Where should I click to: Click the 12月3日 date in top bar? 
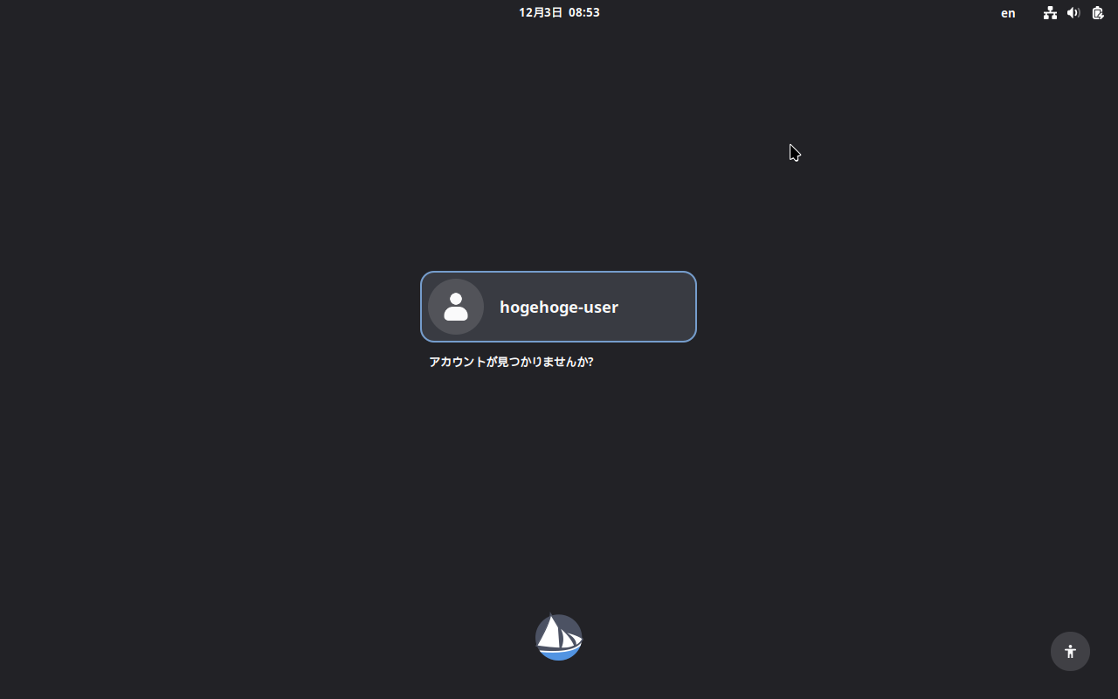tap(541, 12)
